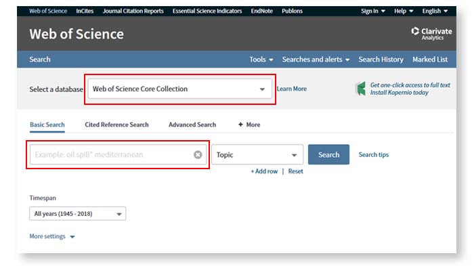
Task: Switch to Cited Reference Search tab
Action: pos(116,125)
